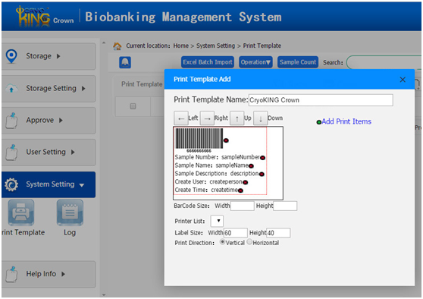Move item left with left arrow button
The height and width of the screenshot is (299, 423).
pyautogui.click(x=180, y=118)
